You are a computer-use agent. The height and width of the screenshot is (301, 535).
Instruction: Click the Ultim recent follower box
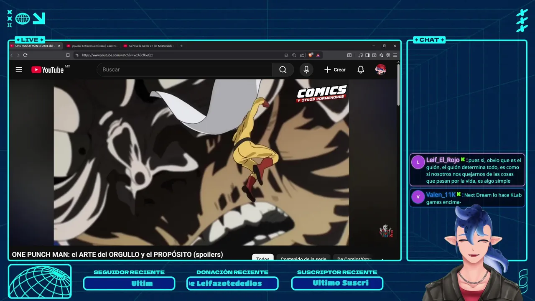(129, 283)
